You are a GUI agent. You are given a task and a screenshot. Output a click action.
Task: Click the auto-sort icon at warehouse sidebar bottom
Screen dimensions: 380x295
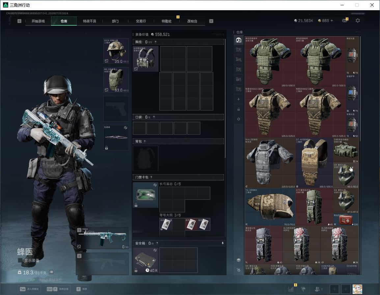click(238, 270)
